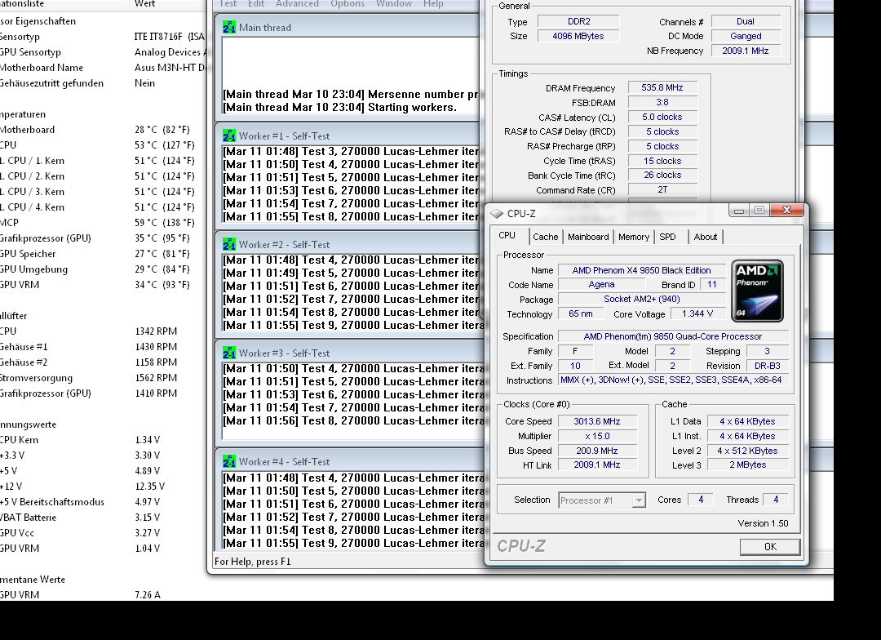This screenshot has height=640, width=881.
Task: Click the Revision value DR-B3
Action: [767, 366]
